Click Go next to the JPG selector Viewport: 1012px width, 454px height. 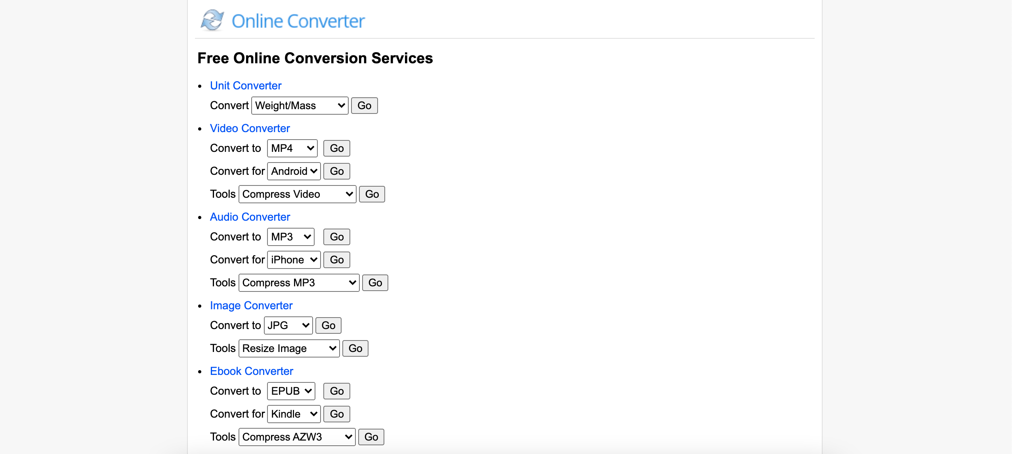328,325
